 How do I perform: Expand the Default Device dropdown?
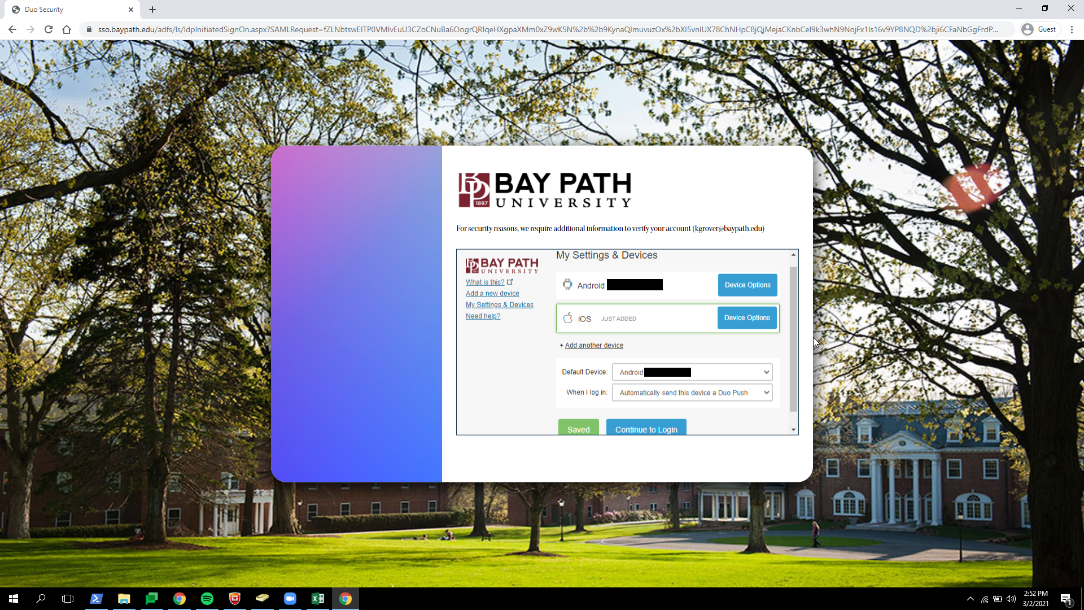click(692, 372)
